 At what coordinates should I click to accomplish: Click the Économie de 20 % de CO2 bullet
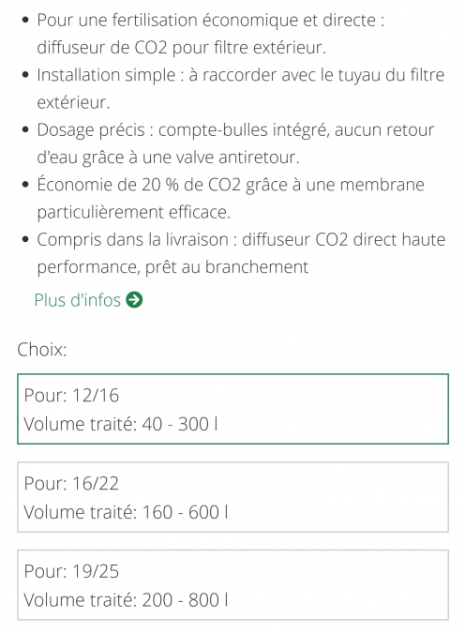click(x=231, y=198)
